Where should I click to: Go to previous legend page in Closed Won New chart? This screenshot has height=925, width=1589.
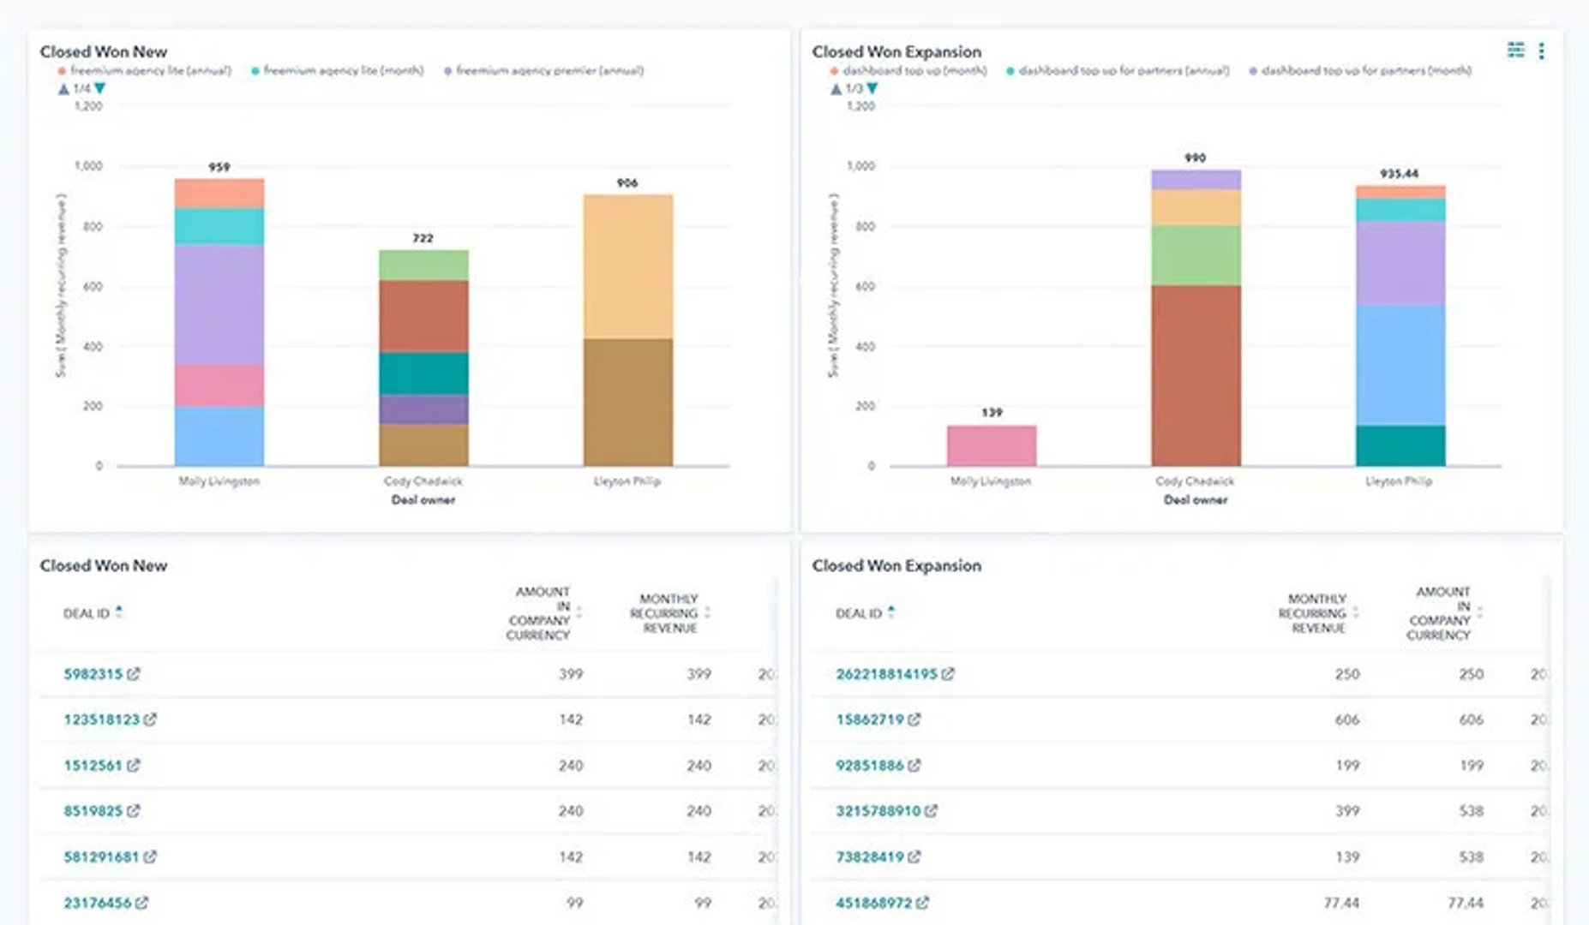click(x=63, y=88)
